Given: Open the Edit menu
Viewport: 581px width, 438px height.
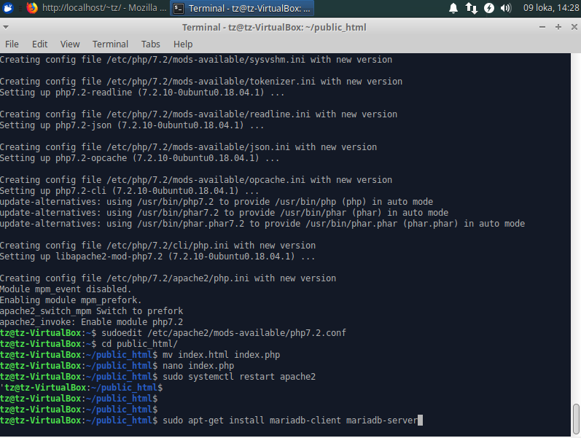Looking at the screenshot, I should coord(39,44).
